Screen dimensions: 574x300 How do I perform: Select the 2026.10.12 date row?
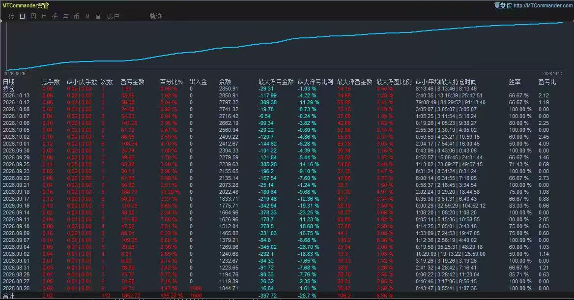tap(16, 103)
